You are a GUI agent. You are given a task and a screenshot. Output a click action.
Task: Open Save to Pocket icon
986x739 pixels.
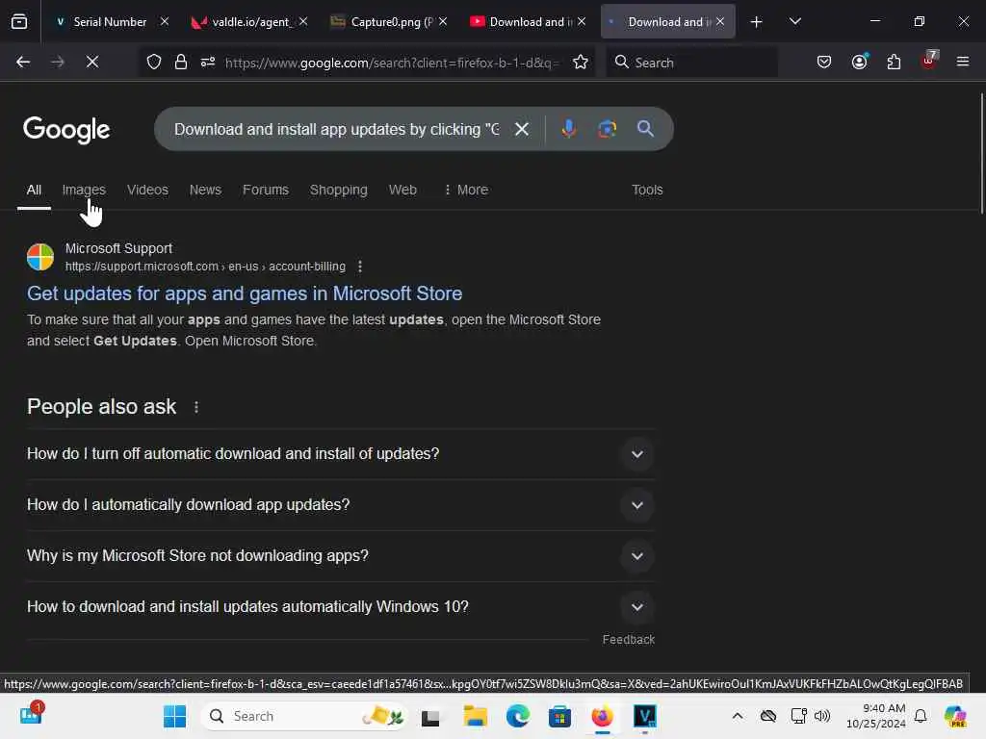pyautogui.click(x=824, y=63)
